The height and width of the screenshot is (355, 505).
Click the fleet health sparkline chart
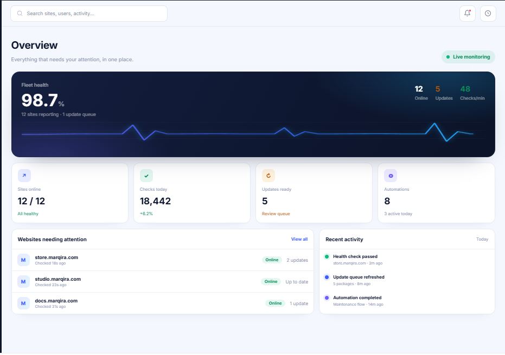(x=247, y=132)
